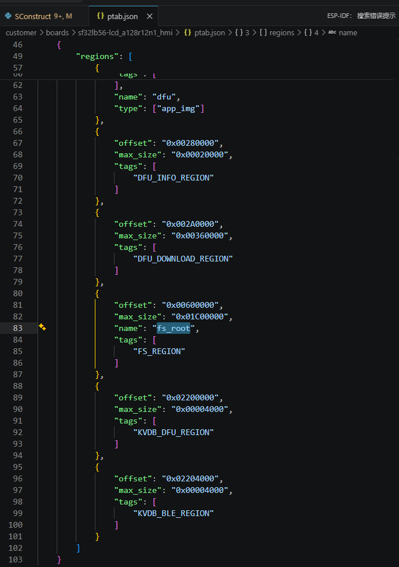Open the boards breadcrumb dropdown
This screenshot has width=399, height=567.
pyautogui.click(x=57, y=33)
